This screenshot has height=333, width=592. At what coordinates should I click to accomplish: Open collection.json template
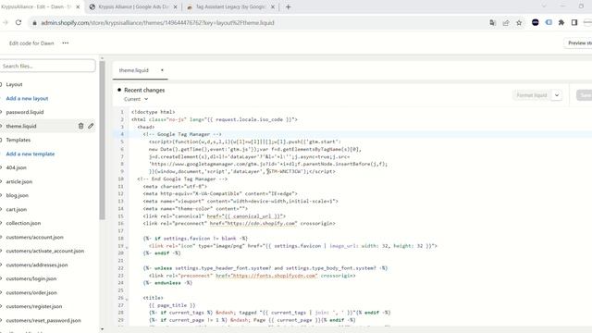click(x=23, y=223)
